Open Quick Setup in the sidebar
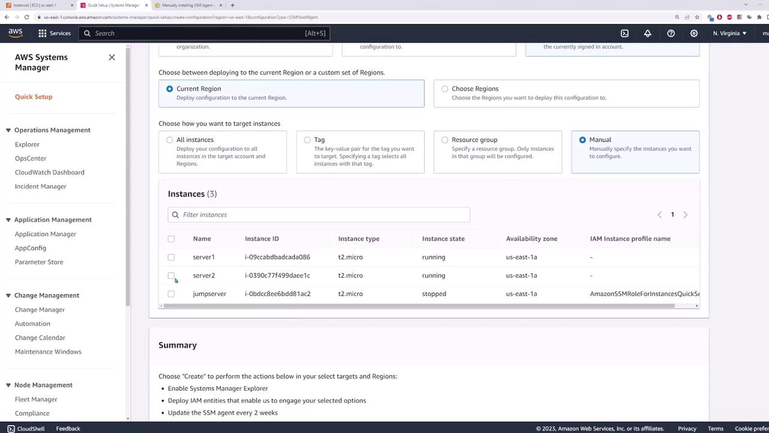 pyautogui.click(x=34, y=96)
